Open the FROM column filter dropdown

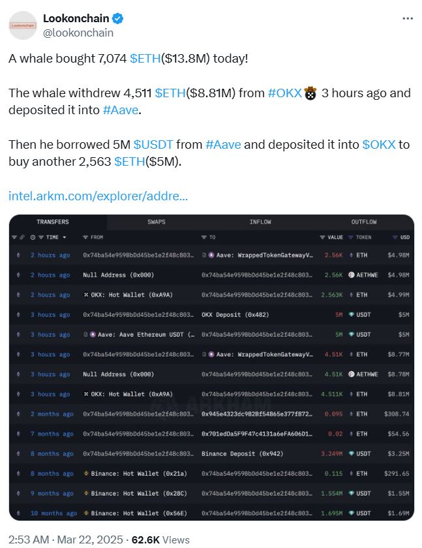click(x=84, y=238)
